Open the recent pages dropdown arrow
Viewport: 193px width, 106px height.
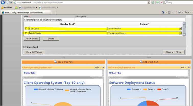tap(11, 2)
